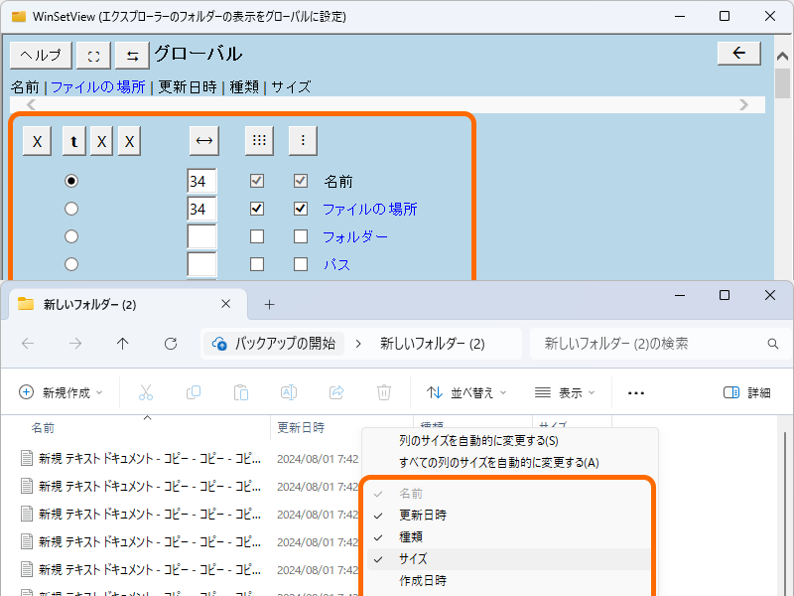Click WinSetView's swap arrows icon
794x596 pixels.
132,55
